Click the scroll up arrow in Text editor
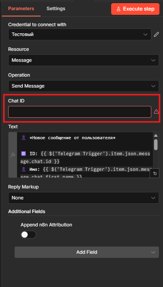This screenshot has height=287, width=163. (156, 136)
